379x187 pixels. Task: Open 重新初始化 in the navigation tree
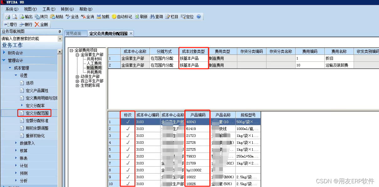[x=35, y=136]
